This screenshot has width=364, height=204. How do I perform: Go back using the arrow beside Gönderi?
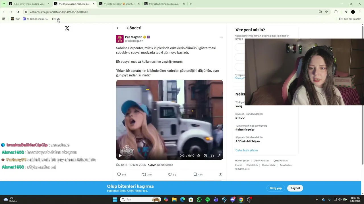coord(118,28)
